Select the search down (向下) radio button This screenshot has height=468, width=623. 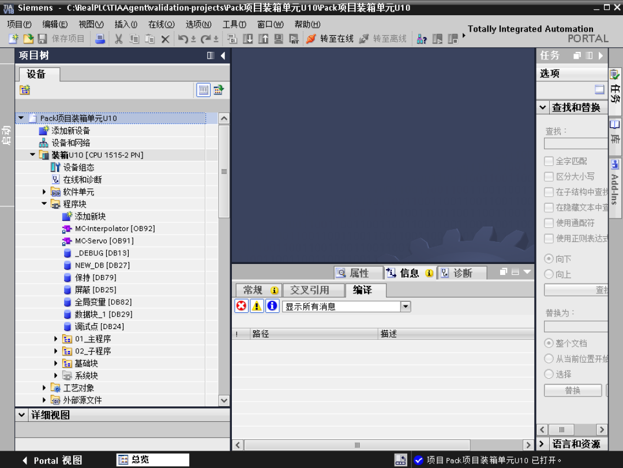pyautogui.click(x=549, y=259)
